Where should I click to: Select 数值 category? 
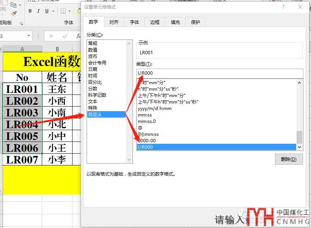tap(107, 50)
